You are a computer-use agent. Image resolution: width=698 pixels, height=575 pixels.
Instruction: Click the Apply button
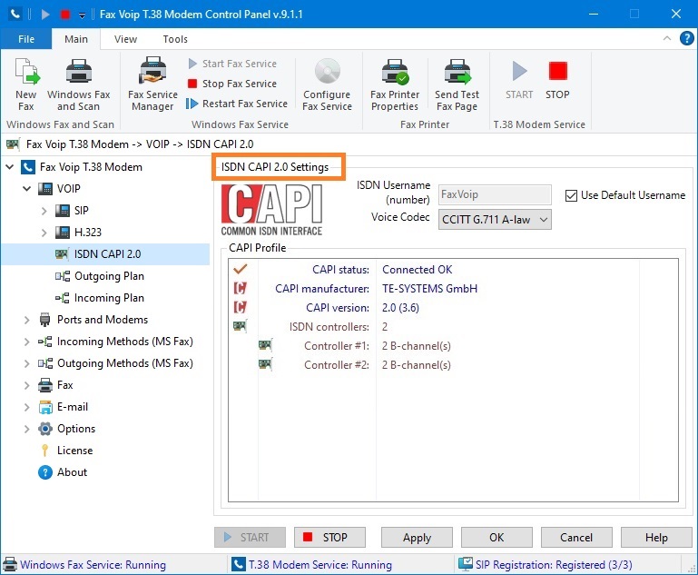417,538
